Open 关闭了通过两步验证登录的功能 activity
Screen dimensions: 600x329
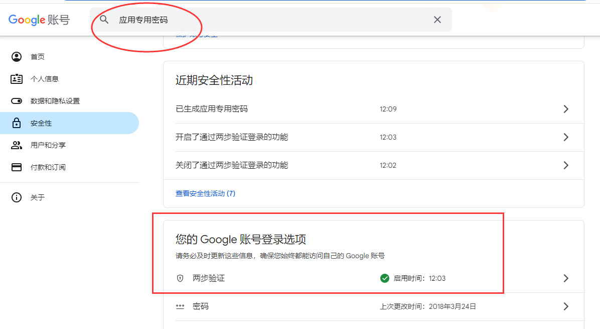pyautogui.click(x=373, y=165)
